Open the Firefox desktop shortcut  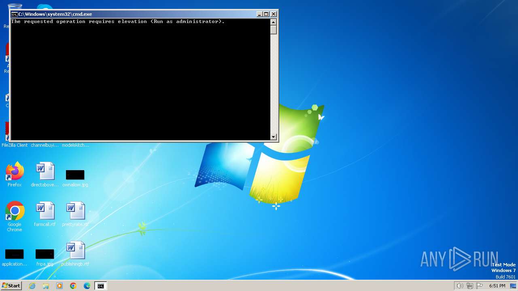[x=15, y=175]
